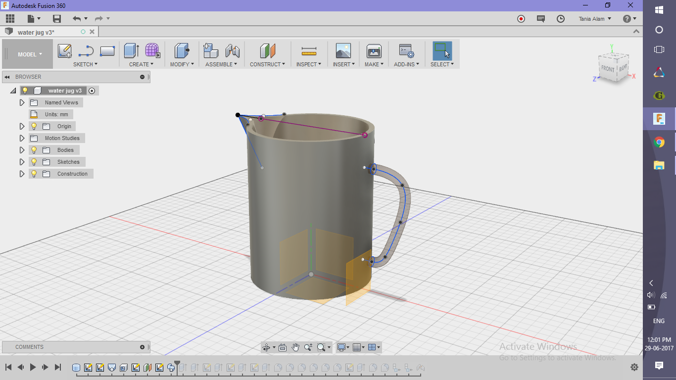
Task: Open the ASSEMBLE menu
Action: [x=221, y=64]
